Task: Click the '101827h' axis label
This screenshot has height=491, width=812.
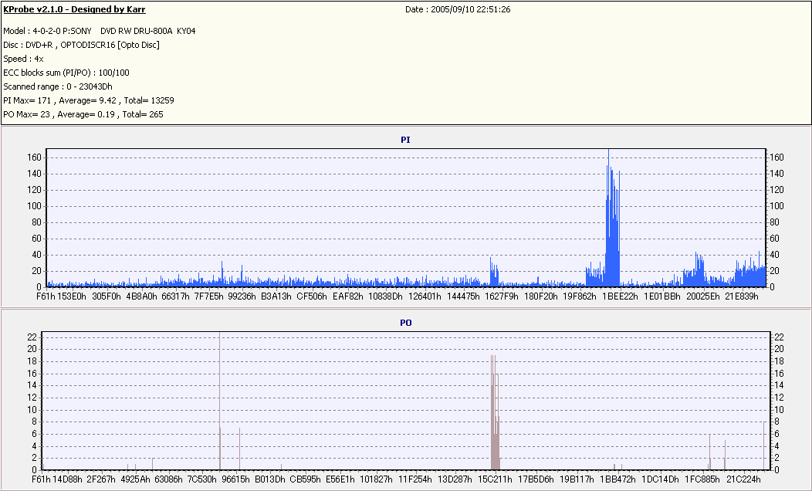Action: click(x=376, y=479)
